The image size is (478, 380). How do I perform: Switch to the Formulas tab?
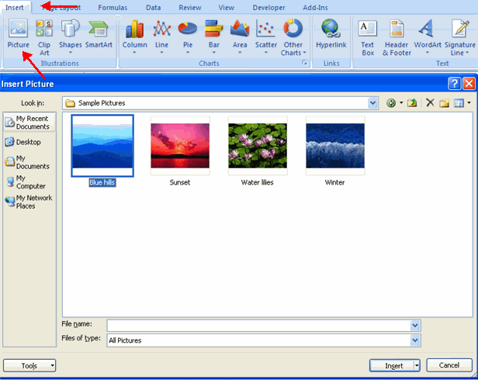[x=113, y=7]
